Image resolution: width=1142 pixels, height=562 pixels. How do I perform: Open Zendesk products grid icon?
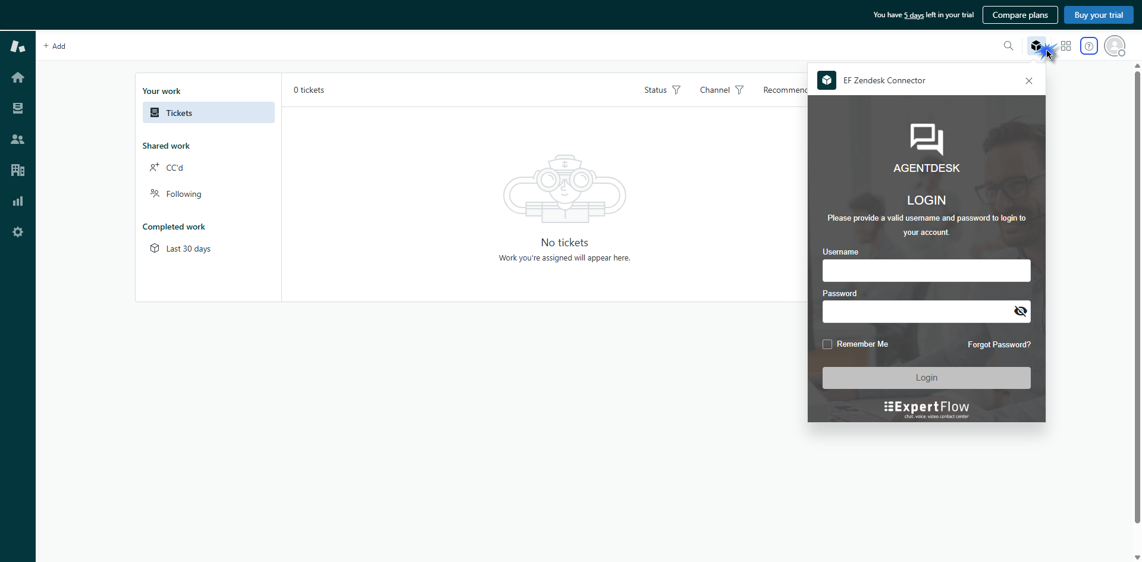coord(1066,46)
